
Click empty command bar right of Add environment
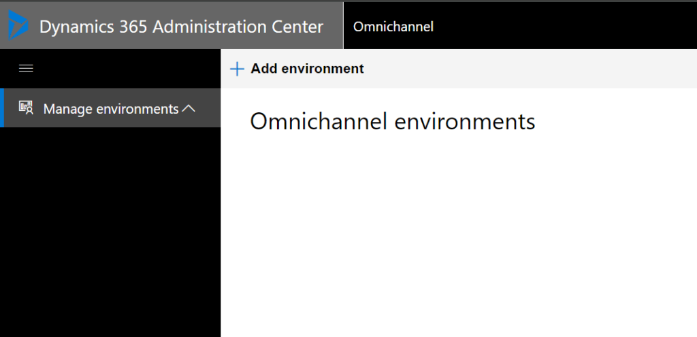[531, 69]
